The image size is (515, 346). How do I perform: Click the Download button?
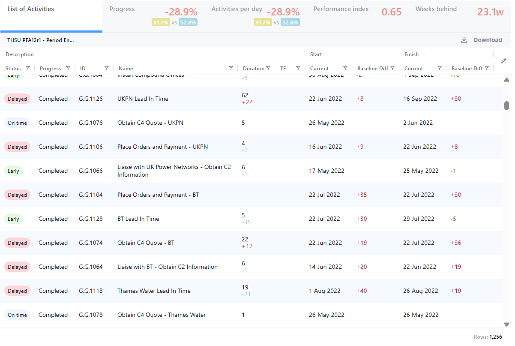[482, 40]
